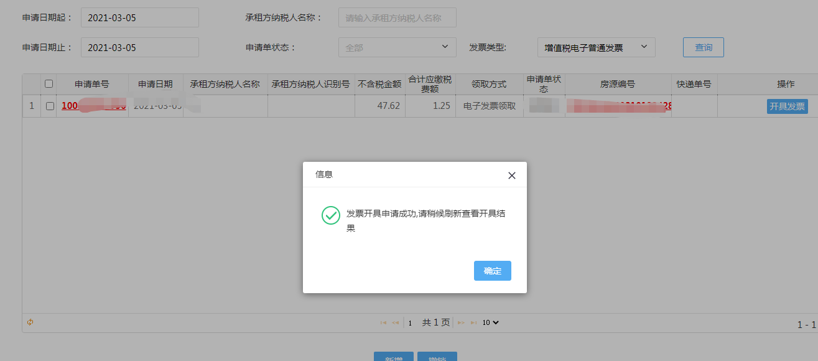Click the previous page arrow icon
This screenshot has height=361, width=818.
pyautogui.click(x=394, y=322)
